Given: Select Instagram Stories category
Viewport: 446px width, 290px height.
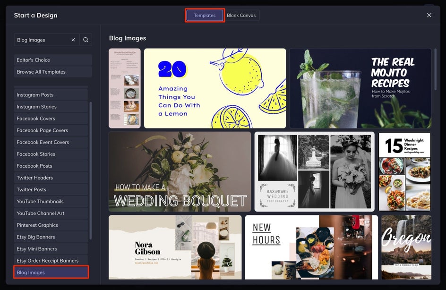Looking at the screenshot, I should click(x=51, y=107).
